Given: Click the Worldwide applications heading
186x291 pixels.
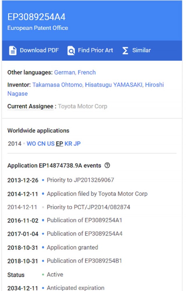Looking at the screenshot, I should tap(38, 131).
